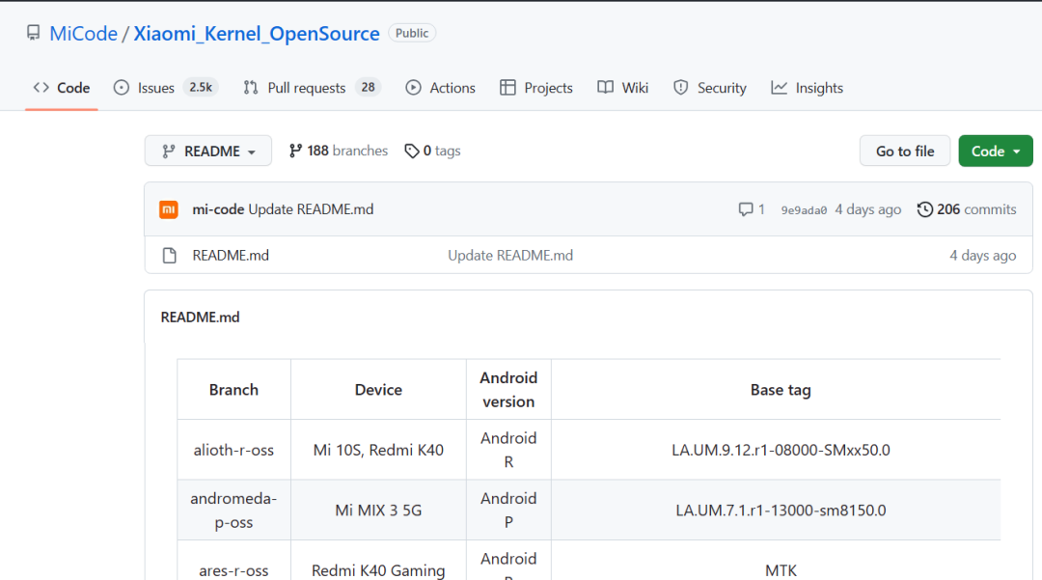This screenshot has width=1042, height=580.
Task: Click README.md row '4 days ago' date
Action: click(x=982, y=255)
